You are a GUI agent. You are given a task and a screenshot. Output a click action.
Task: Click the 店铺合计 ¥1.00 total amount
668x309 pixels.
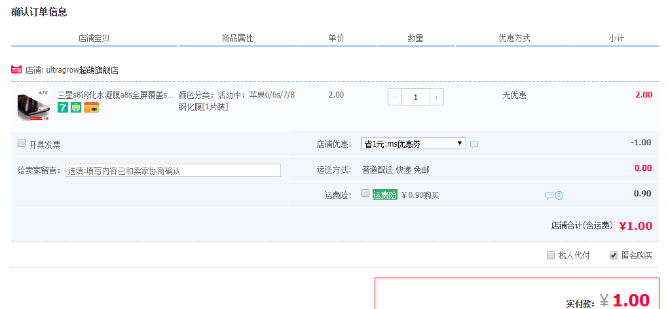[x=636, y=226]
